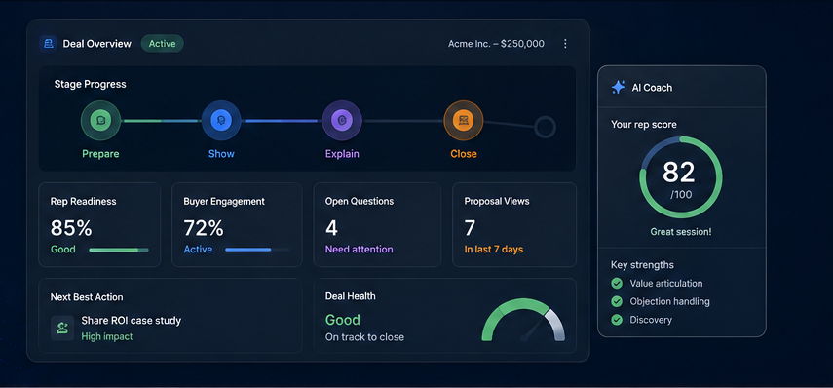Click the 82 rep score ring

coord(681,177)
